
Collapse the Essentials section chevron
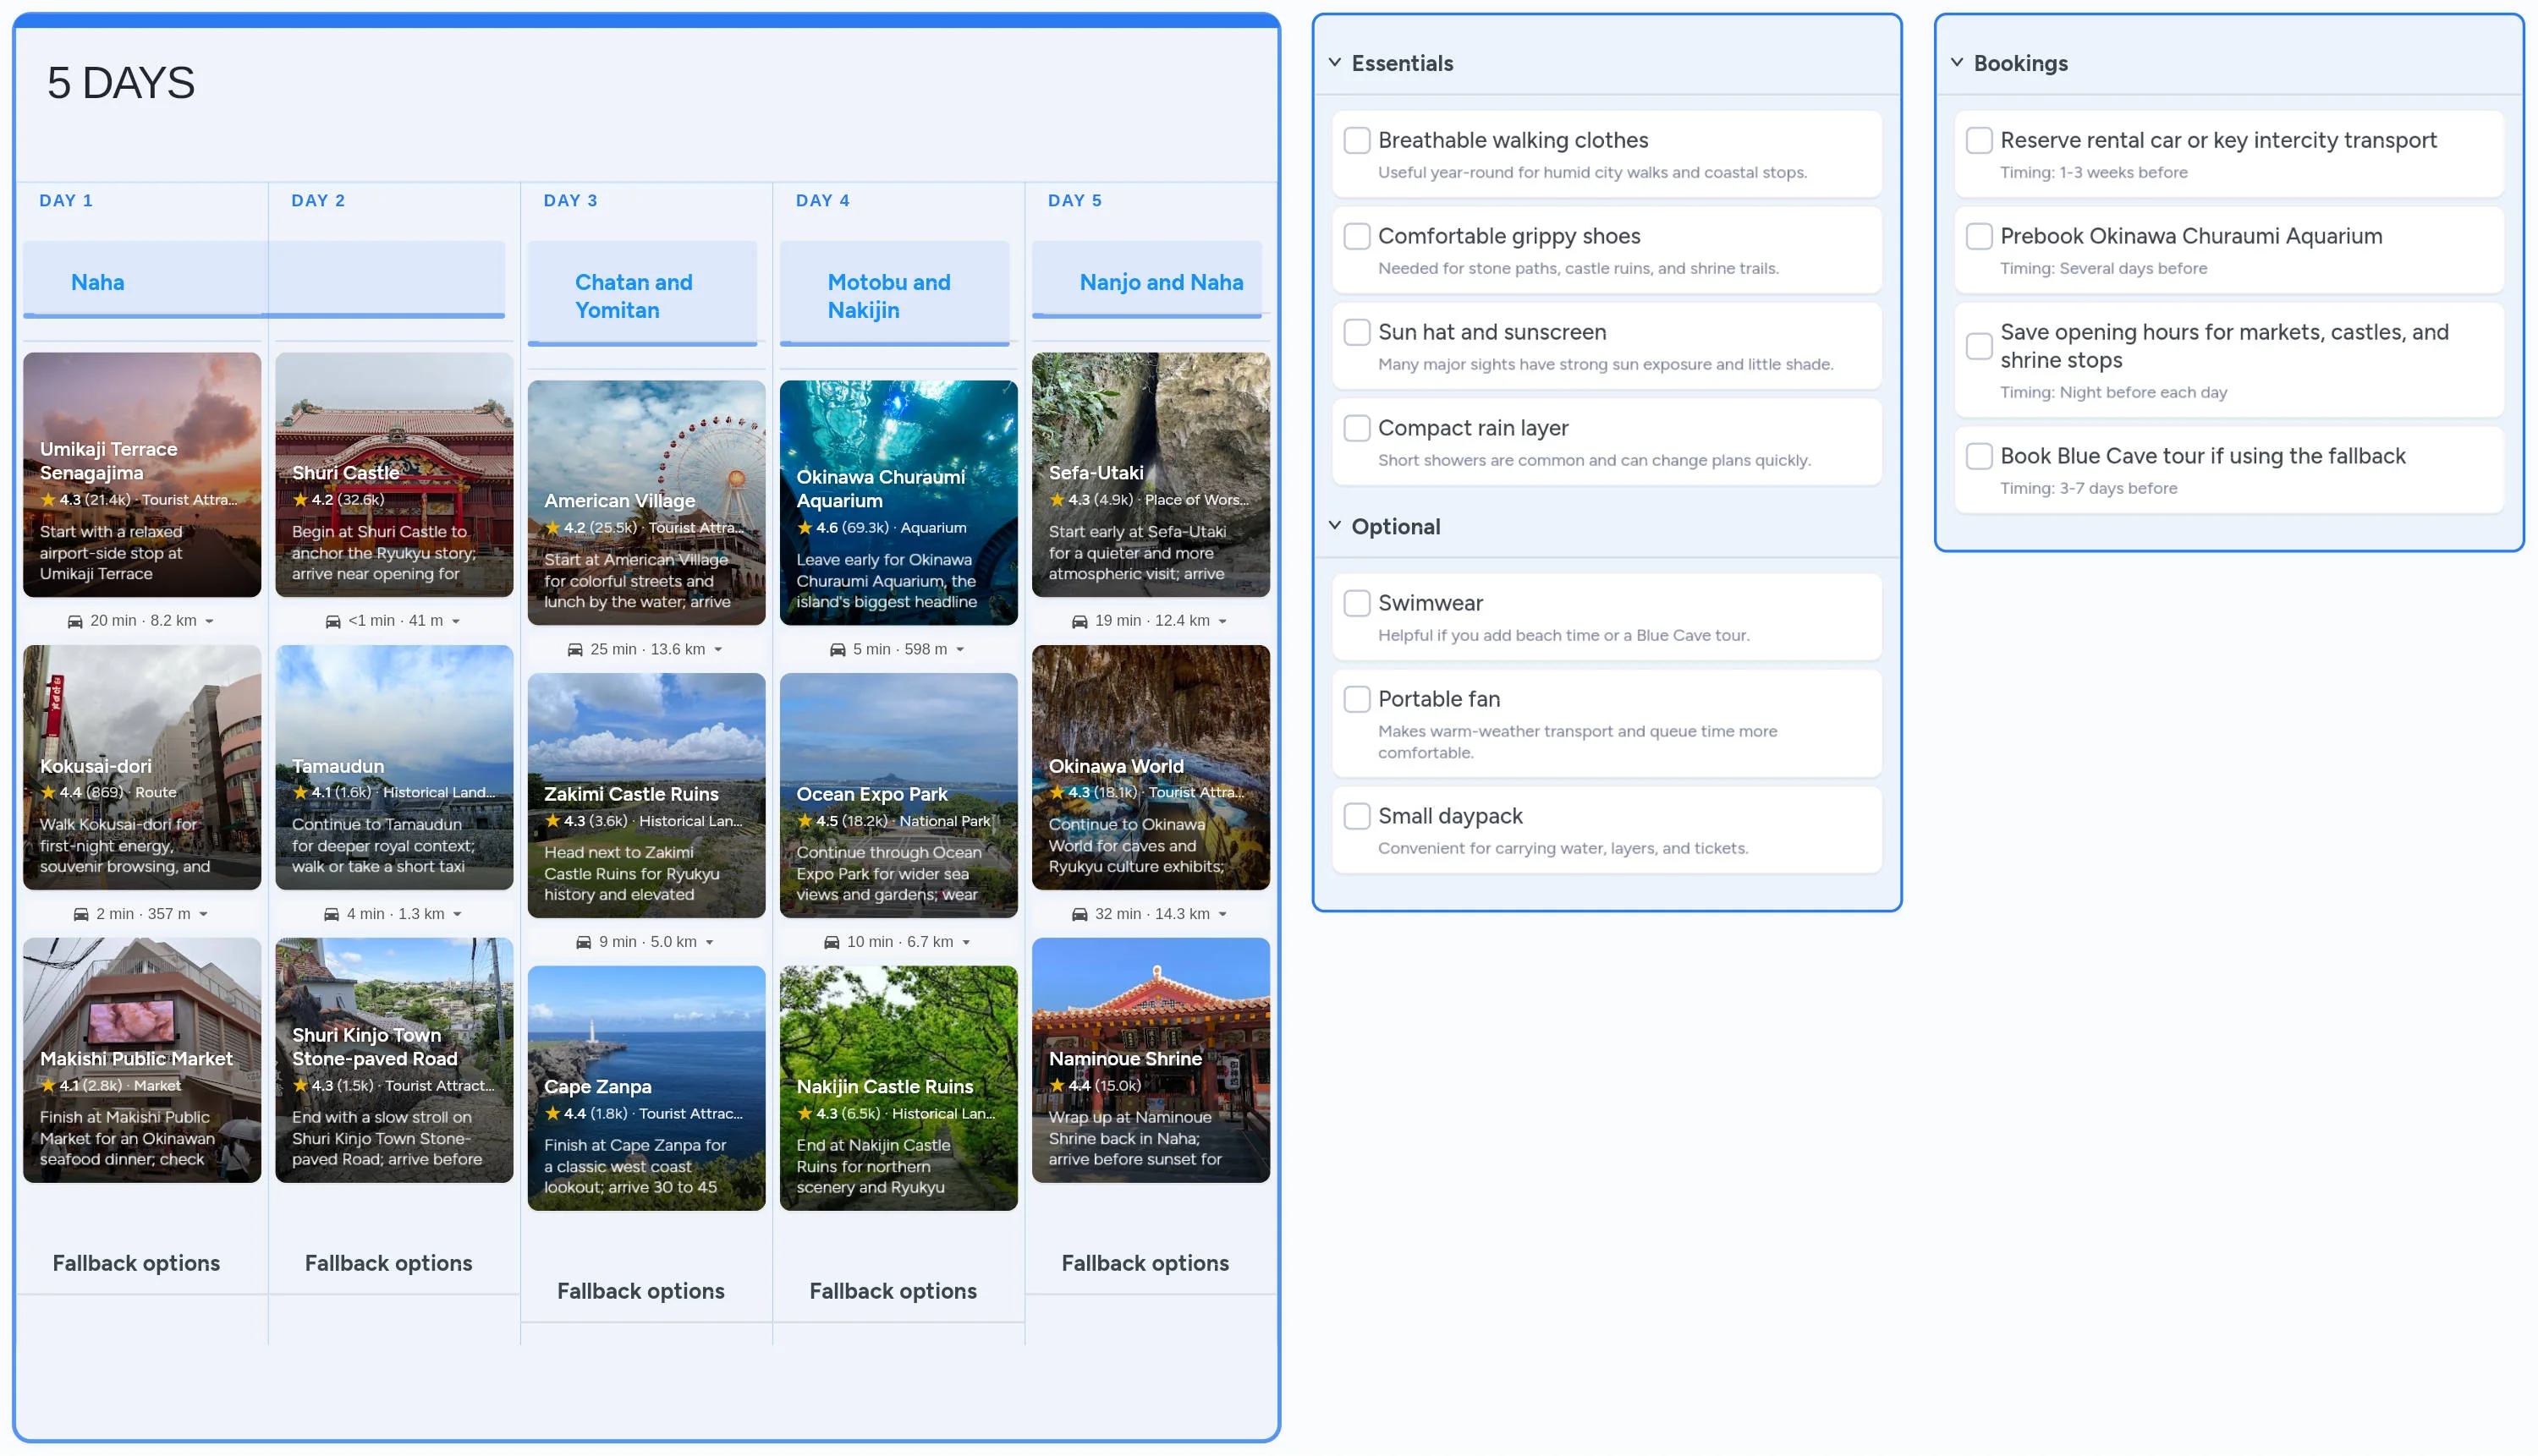[x=1334, y=62]
